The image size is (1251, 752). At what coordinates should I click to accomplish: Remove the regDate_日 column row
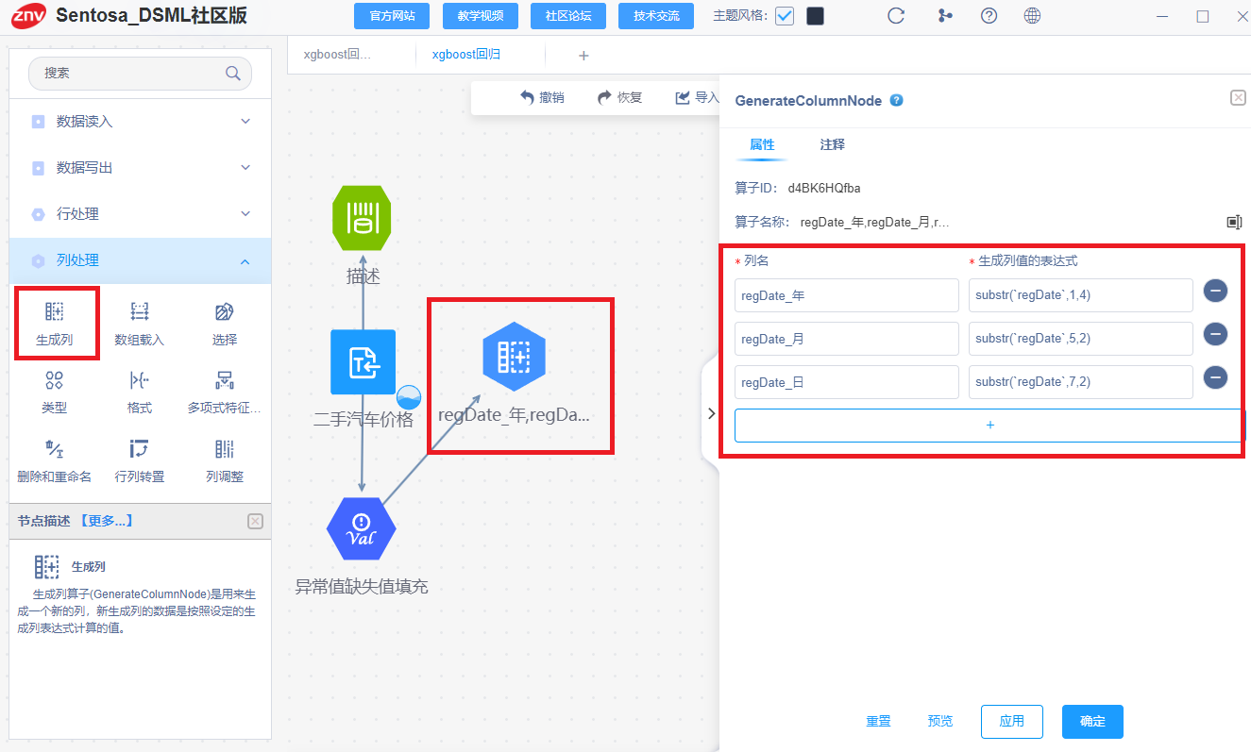pos(1215,377)
